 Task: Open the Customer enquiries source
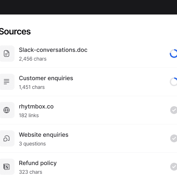[46, 78]
